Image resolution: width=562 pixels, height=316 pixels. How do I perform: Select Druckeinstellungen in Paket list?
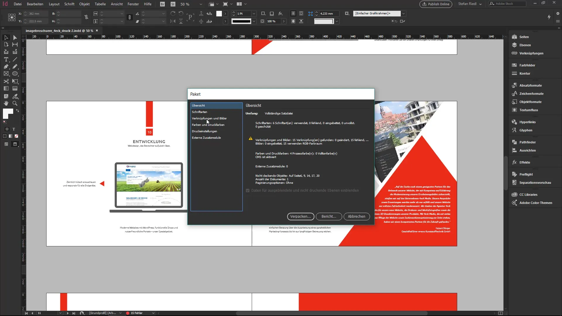[216, 131]
